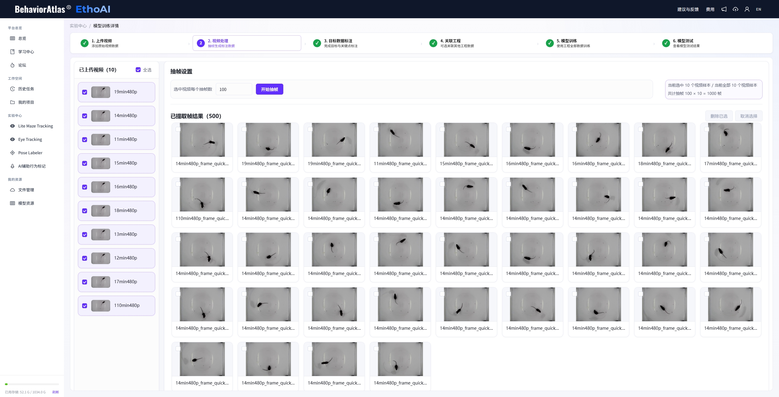Select step 2. 视频处理
Image resolution: width=779 pixels, height=397 pixels.
pyautogui.click(x=247, y=43)
